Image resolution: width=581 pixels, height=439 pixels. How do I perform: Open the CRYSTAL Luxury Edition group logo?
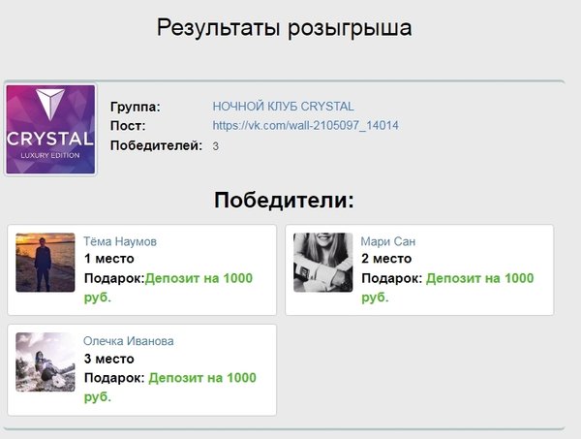(x=50, y=129)
